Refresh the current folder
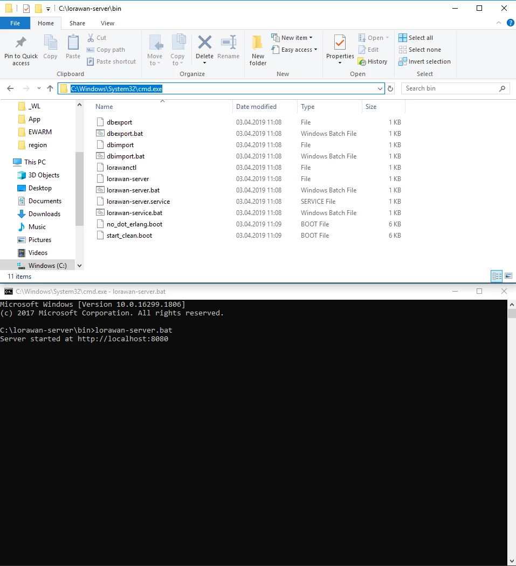 pos(390,89)
